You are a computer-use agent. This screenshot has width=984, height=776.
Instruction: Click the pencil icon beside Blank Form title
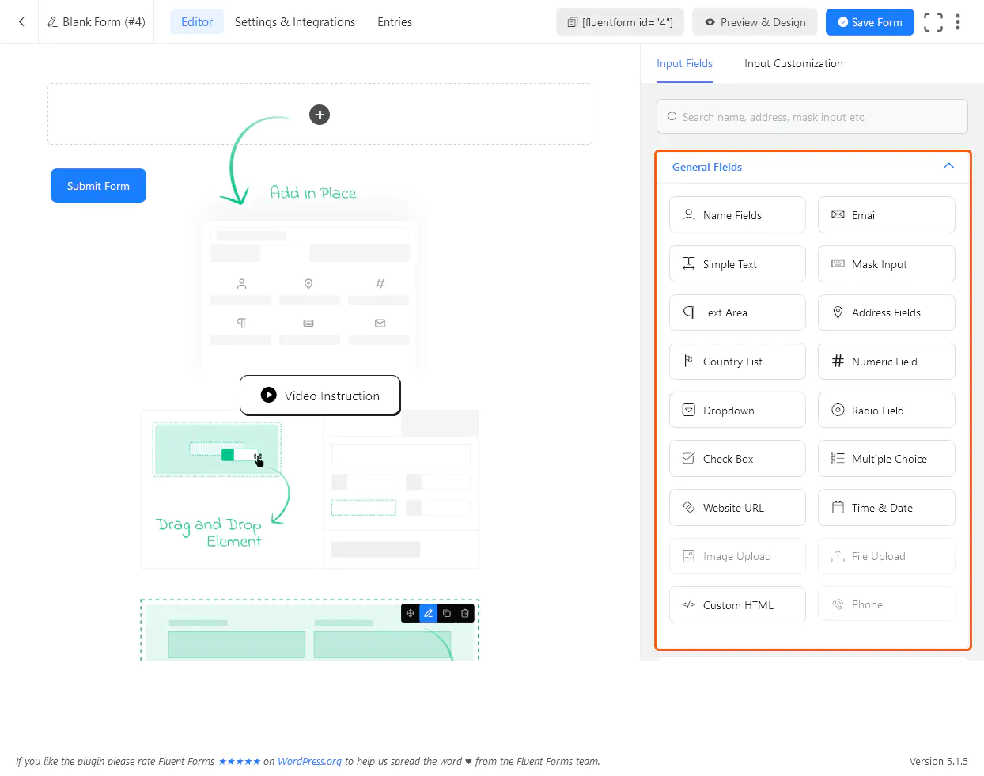(53, 22)
